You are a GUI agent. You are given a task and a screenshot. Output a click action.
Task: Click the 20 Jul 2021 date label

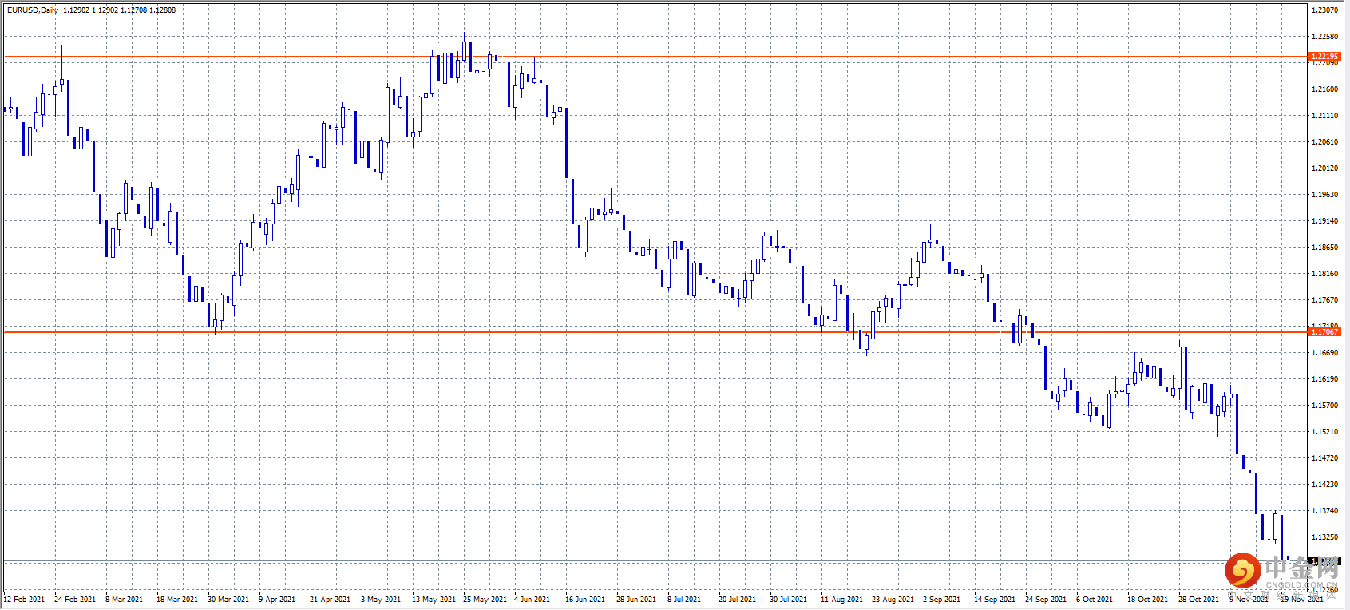tap(737, 600)
